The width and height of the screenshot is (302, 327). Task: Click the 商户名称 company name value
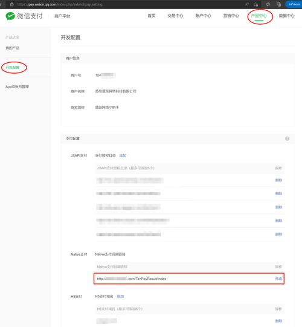pyautogui.click(x=116, y=91)
